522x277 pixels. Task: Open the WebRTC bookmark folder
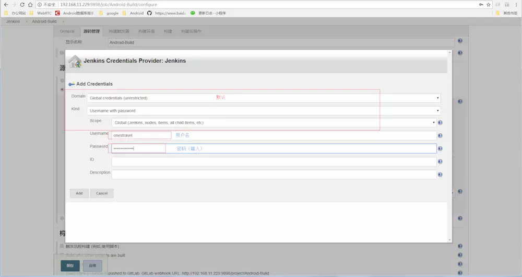40,13
